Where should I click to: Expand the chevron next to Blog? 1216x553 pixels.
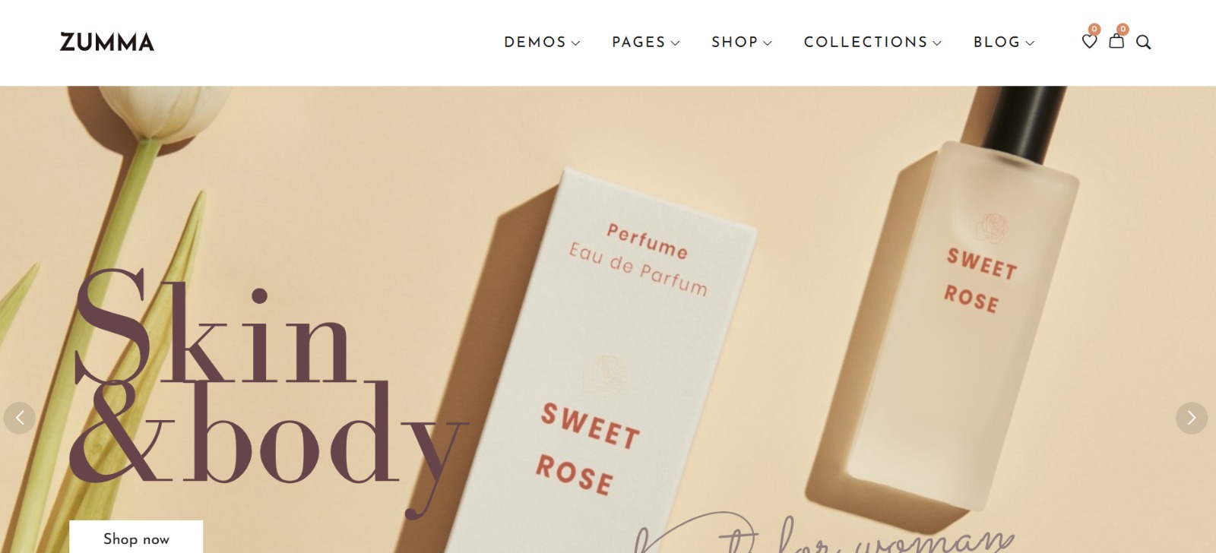1030,43
